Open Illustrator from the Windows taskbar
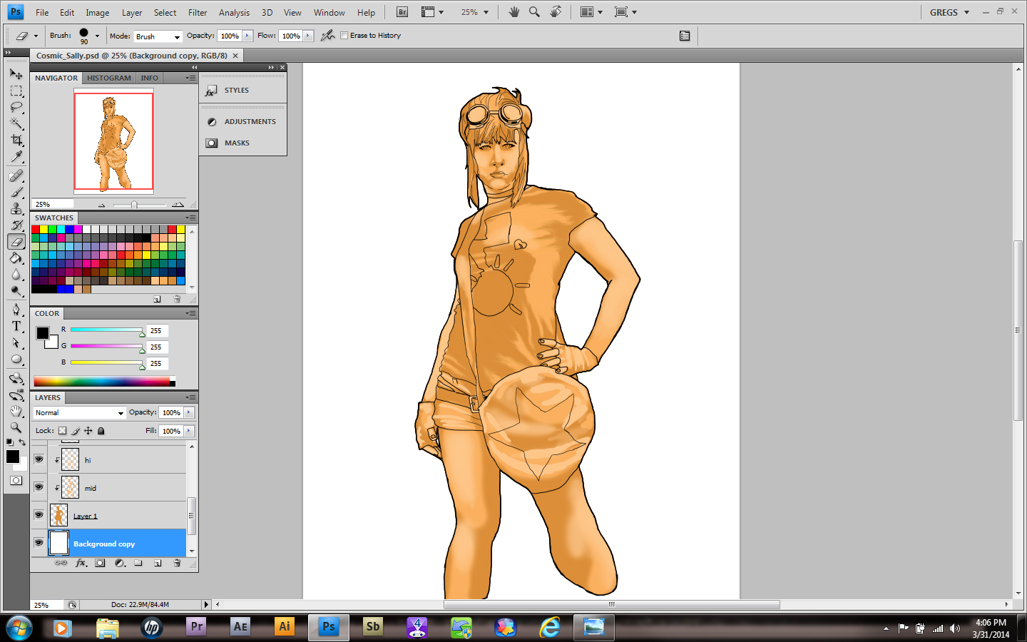The width and height of the screenshot is (1027, 642). pyautogui.click(x=285, y=627)
